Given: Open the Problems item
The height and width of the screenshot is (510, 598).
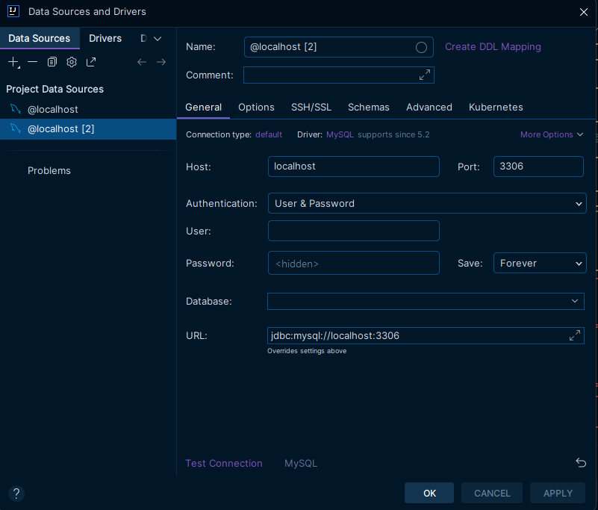Looking at the screenshot, I should tap(49, 170).
